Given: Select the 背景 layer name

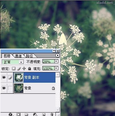Looking at the screenshot, I should click(x=28, y=88).
